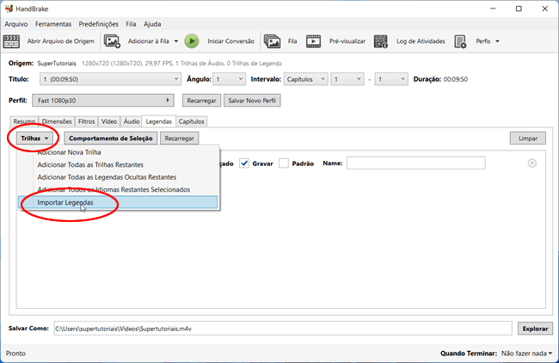Remove subtitle track with circled X icon
The image size is (559, 363).
click(531, 163)
